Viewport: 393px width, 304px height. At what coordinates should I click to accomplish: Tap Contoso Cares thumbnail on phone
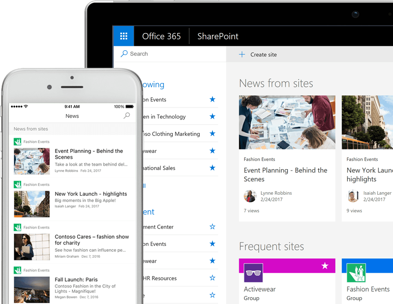coord(32,247)
